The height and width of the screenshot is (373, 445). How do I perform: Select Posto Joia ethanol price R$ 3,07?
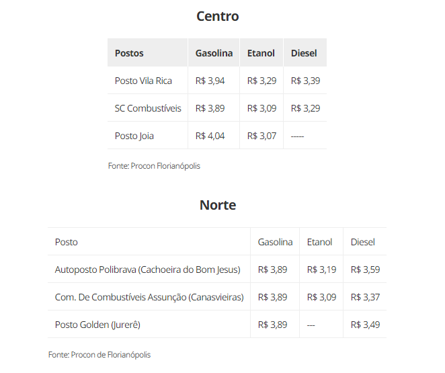(261, 136)
